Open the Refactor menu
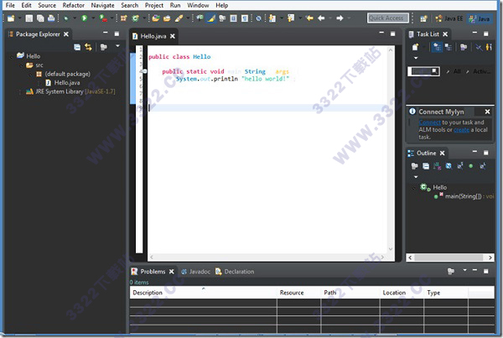The height and width of the screenshot is (338, 503). pos(74,5)
